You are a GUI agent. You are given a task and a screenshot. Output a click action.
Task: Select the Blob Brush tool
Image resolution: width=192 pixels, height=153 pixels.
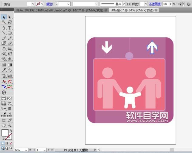point(4,43)
